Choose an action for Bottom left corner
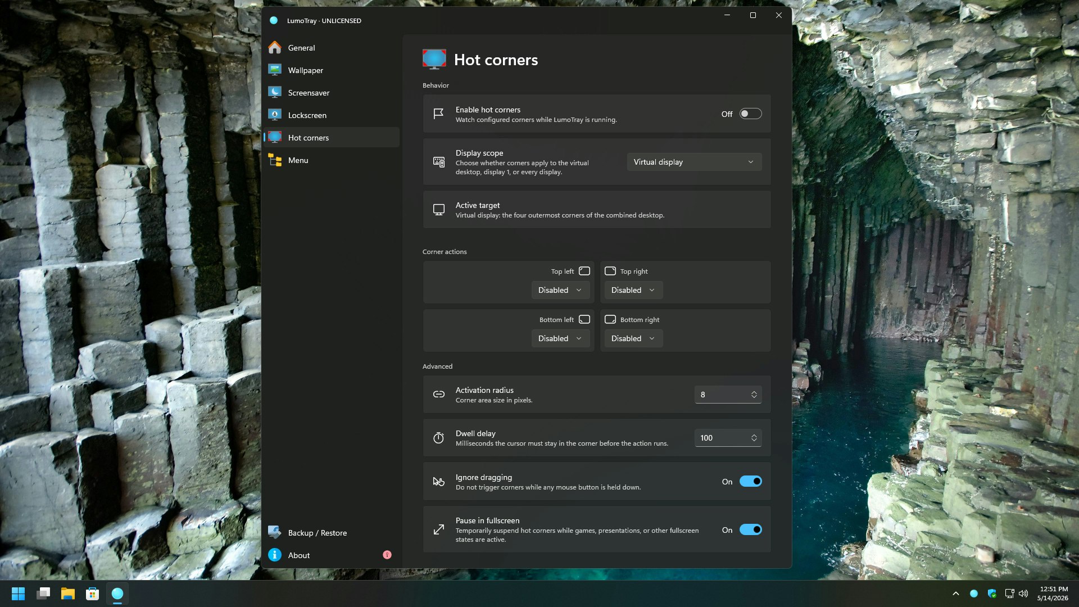 point(560,338)
